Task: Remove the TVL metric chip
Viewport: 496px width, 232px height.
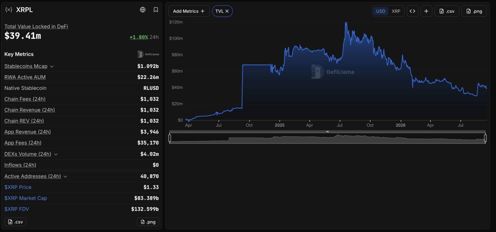Action: 227,11
